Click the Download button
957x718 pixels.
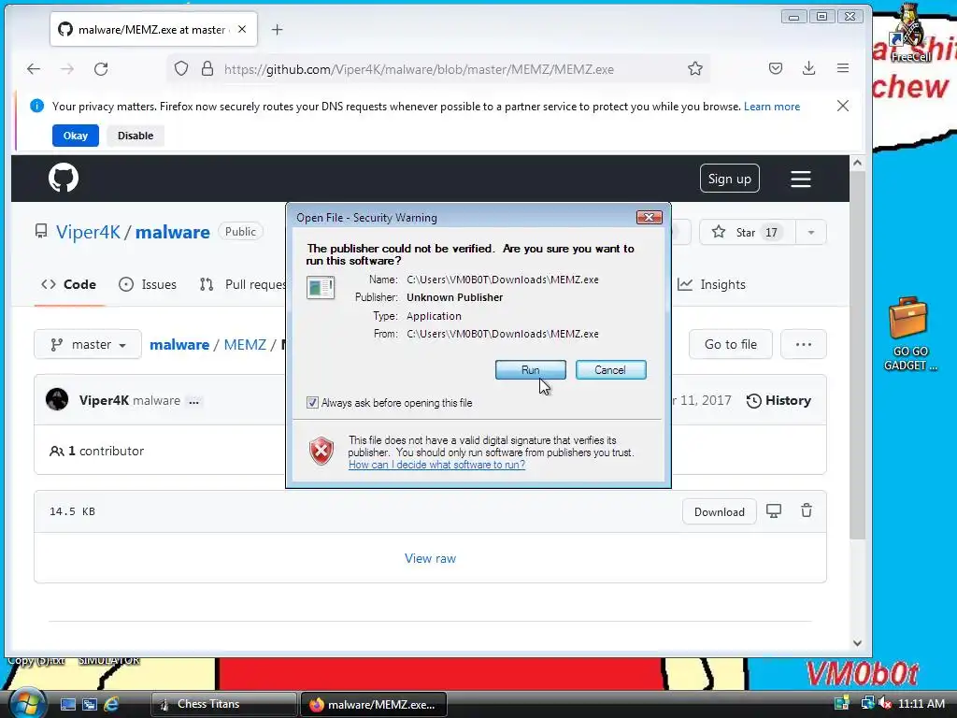click(719, 511)
